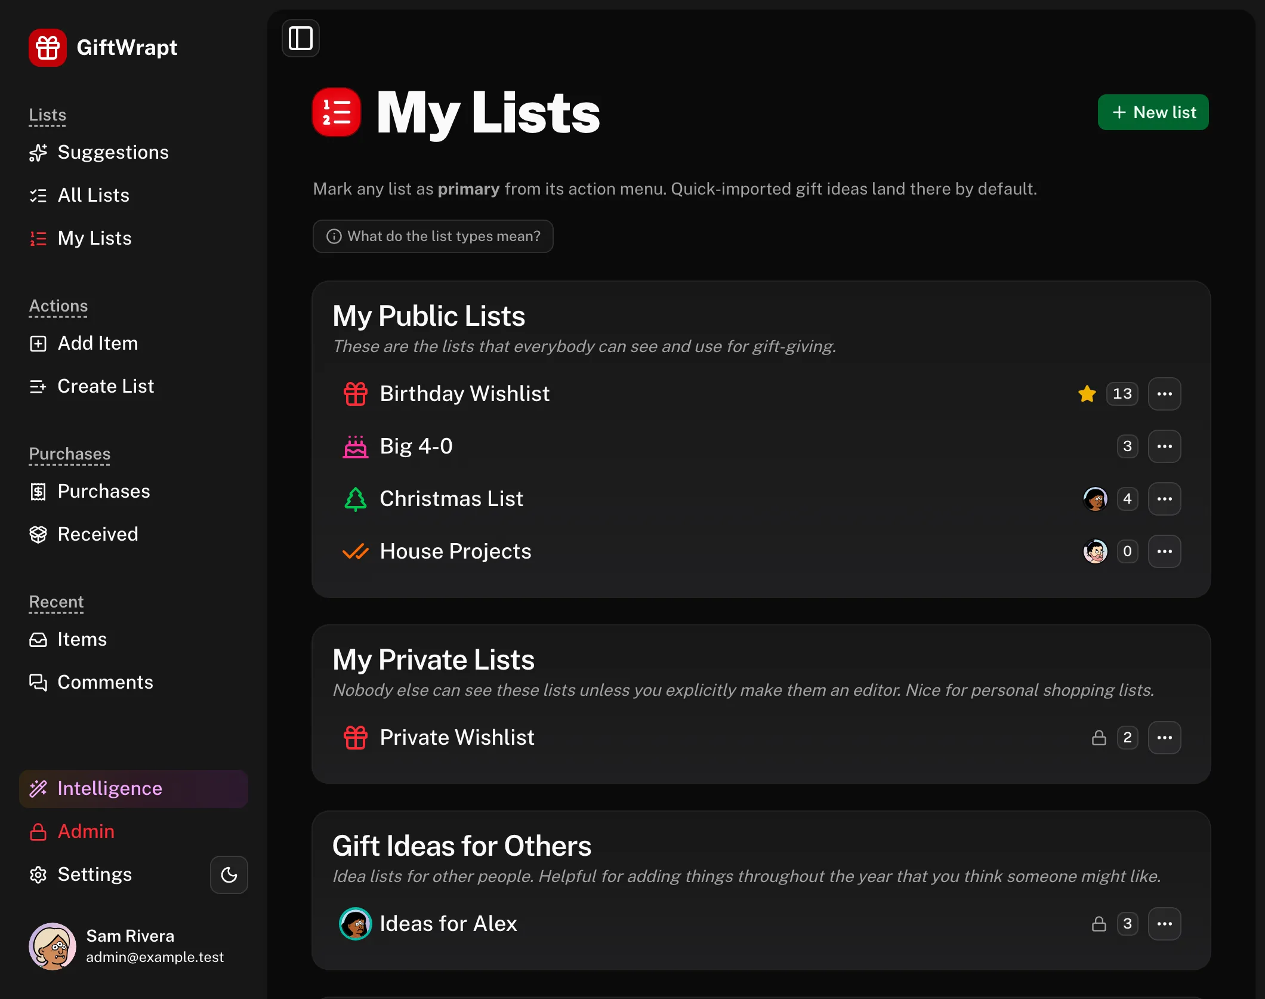Open the Birthday Wishlist list
The image size is (1265, 999).
point(465,394)
